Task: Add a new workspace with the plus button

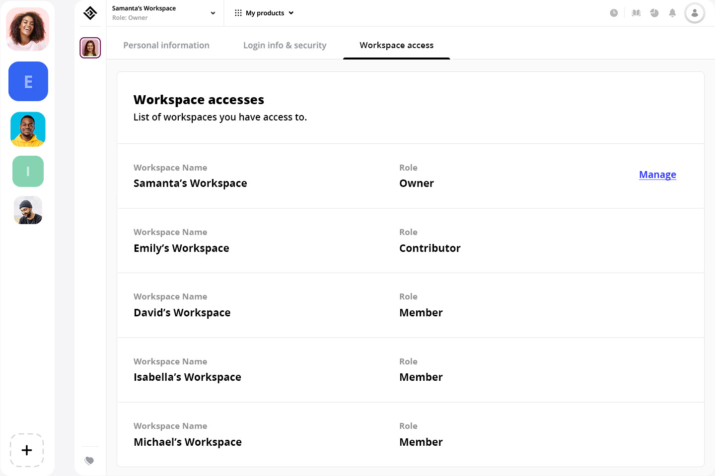Action: (x=27, y=450)
